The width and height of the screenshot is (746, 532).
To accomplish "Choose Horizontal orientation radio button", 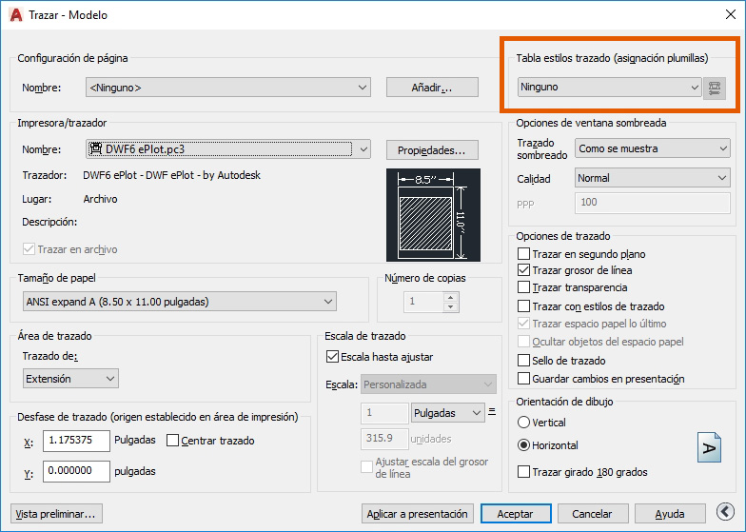I will (523, 445).
